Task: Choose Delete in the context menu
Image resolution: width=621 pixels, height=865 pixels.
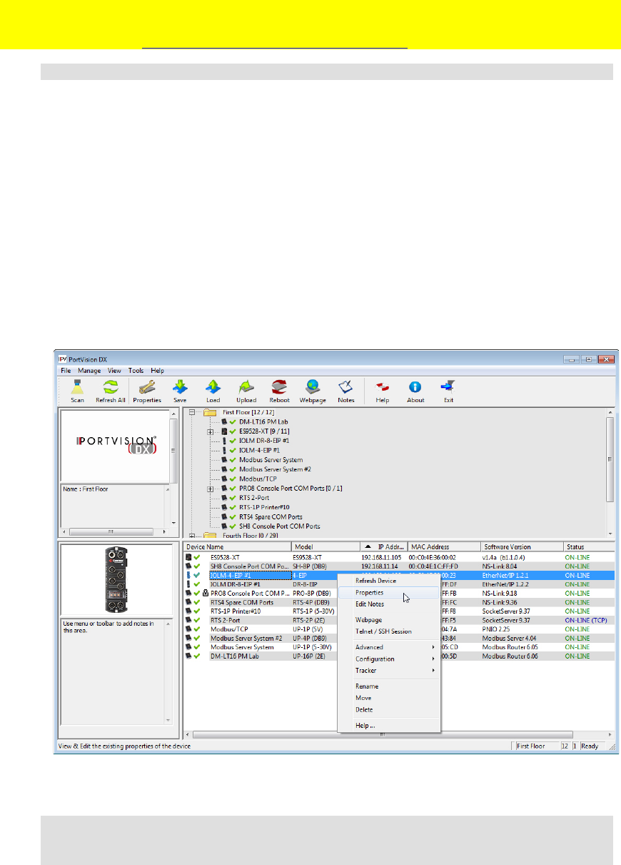Action: coord(389,709)
